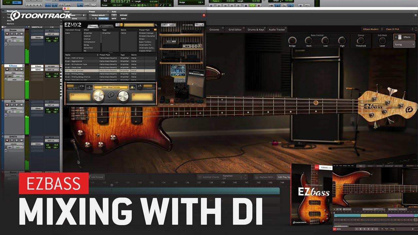Solo the GTR track

(x=17, y=104)
